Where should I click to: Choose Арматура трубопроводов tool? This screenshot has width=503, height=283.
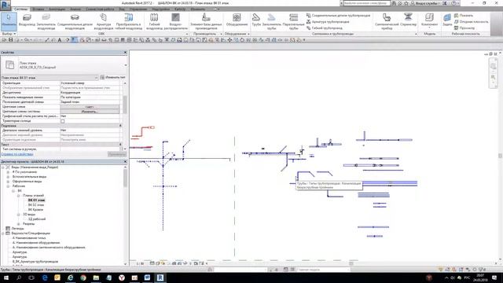click(x=328, y=22)
